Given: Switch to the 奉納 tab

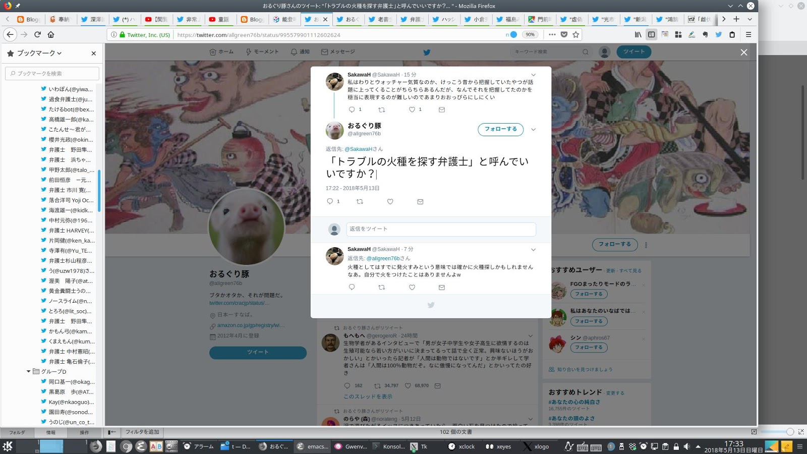Looking at the screenshot, I should click(60, 19).
